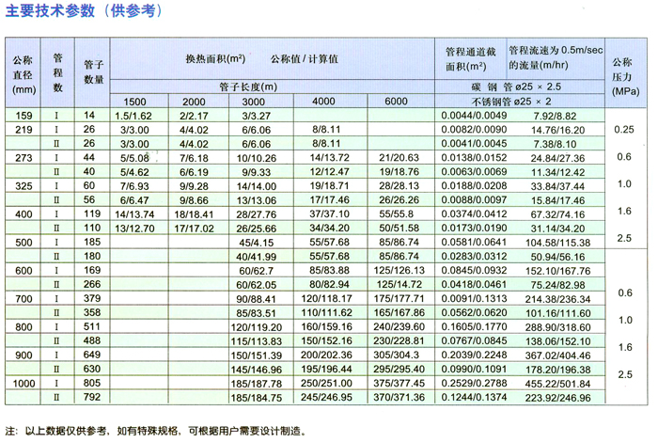Select the tube count cell 805
Viewport: 658px width, 442px height.
94,384
